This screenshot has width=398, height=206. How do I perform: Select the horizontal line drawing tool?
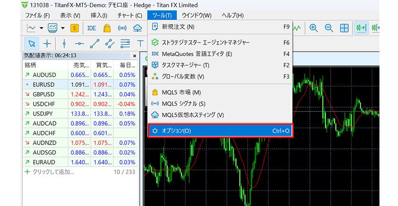(80, 43)
